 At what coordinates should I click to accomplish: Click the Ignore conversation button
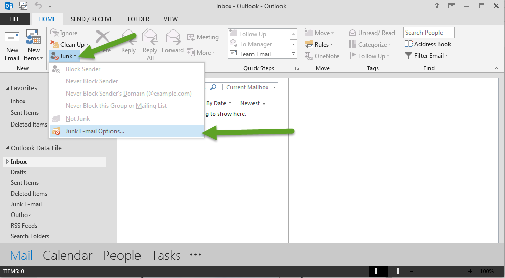pos(64,33)
